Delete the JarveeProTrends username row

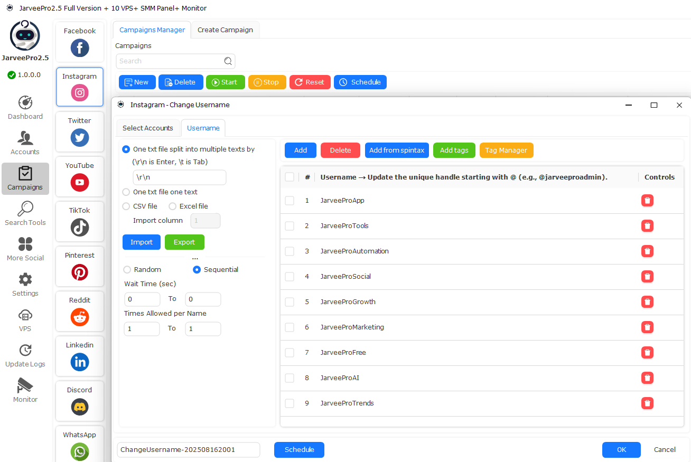click(647, 403)
